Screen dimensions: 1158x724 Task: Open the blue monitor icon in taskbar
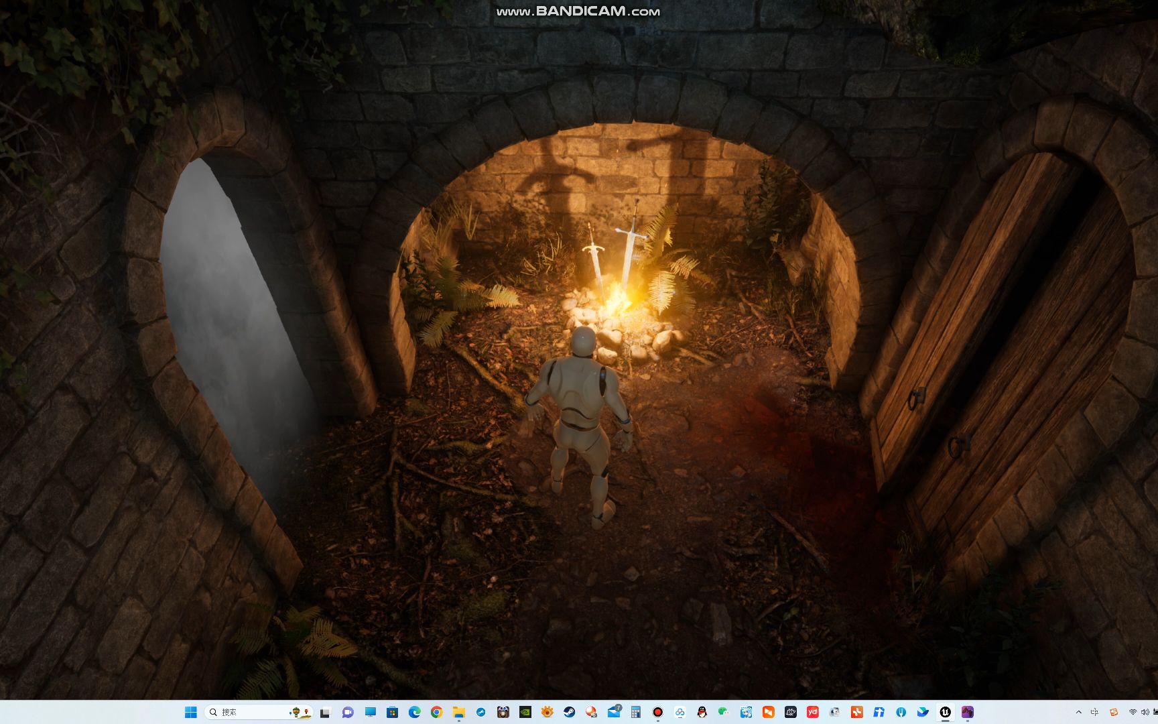370,712
